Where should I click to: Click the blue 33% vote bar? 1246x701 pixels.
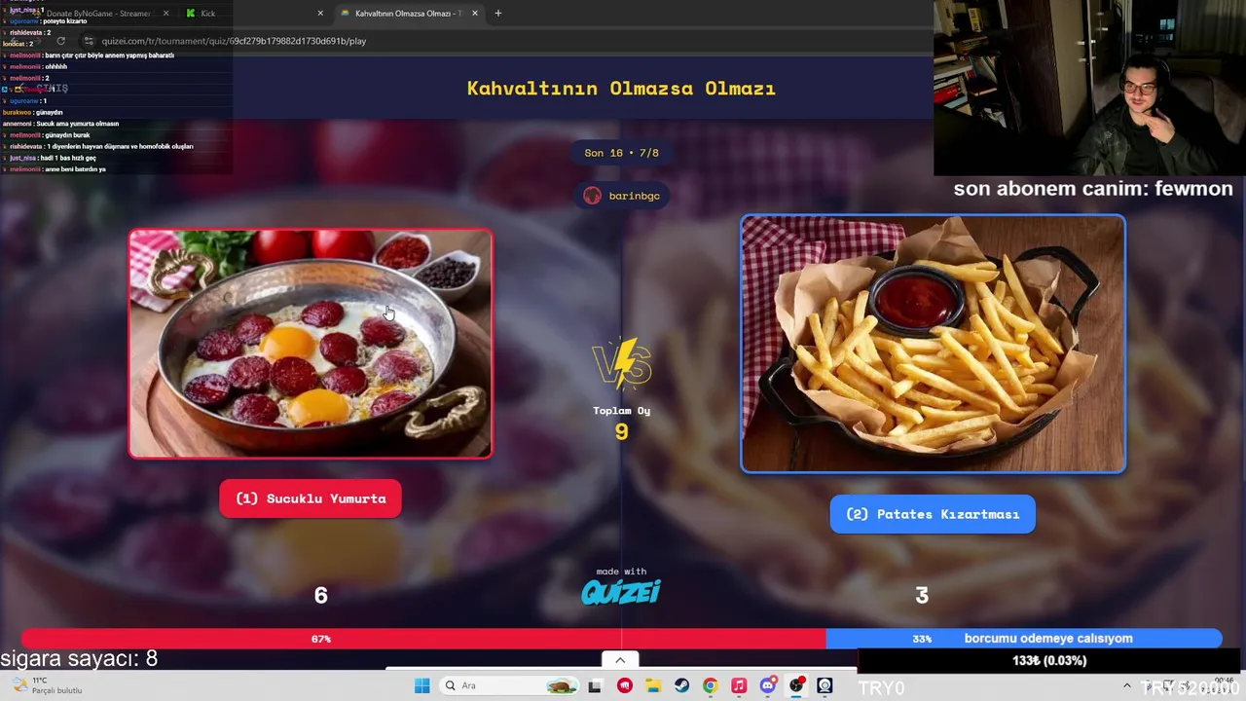(1024, 639)
